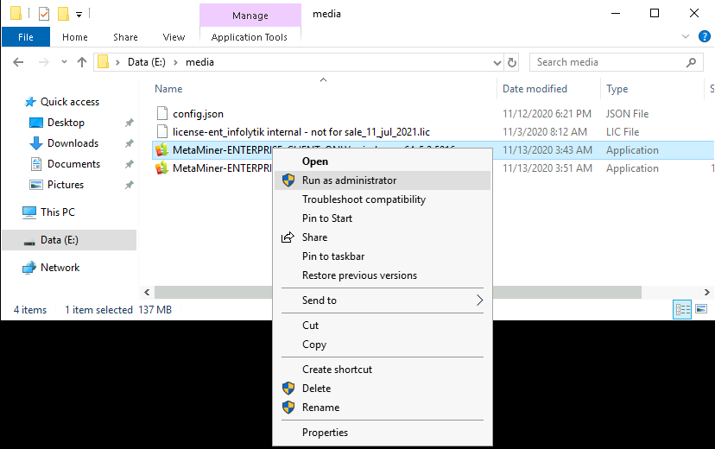Switch to the View ribbon tab
This screenshot has height=449, width=715.
coord(174,37)
